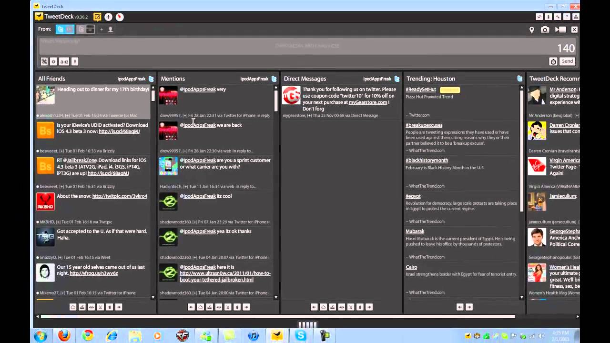This screenshot has height=343, width=610.
Task: Open the compose update button in header
Action: [97, 17]
